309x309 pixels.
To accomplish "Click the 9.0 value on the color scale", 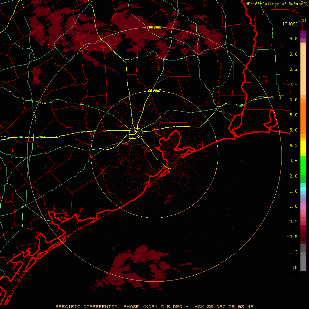I will pos(294,54).
